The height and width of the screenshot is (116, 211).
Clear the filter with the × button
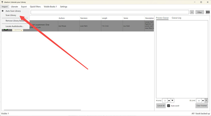(192, 12)
